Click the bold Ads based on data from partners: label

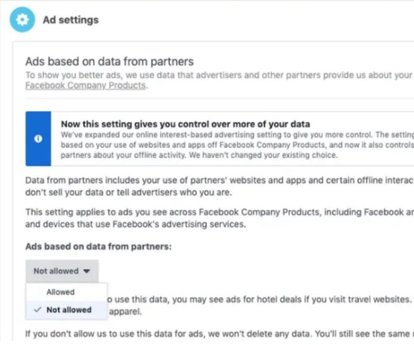coord(98,246)
